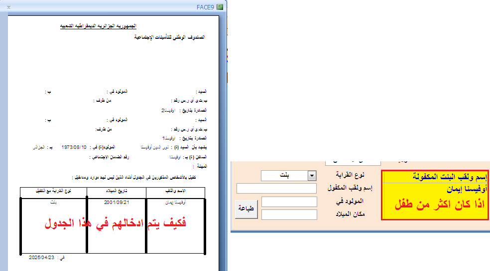The width and height of the screenshot is (490, 271).
Task: Click the كفيل بالأشخاص المذكورين sentence
Action: (134, 178)
